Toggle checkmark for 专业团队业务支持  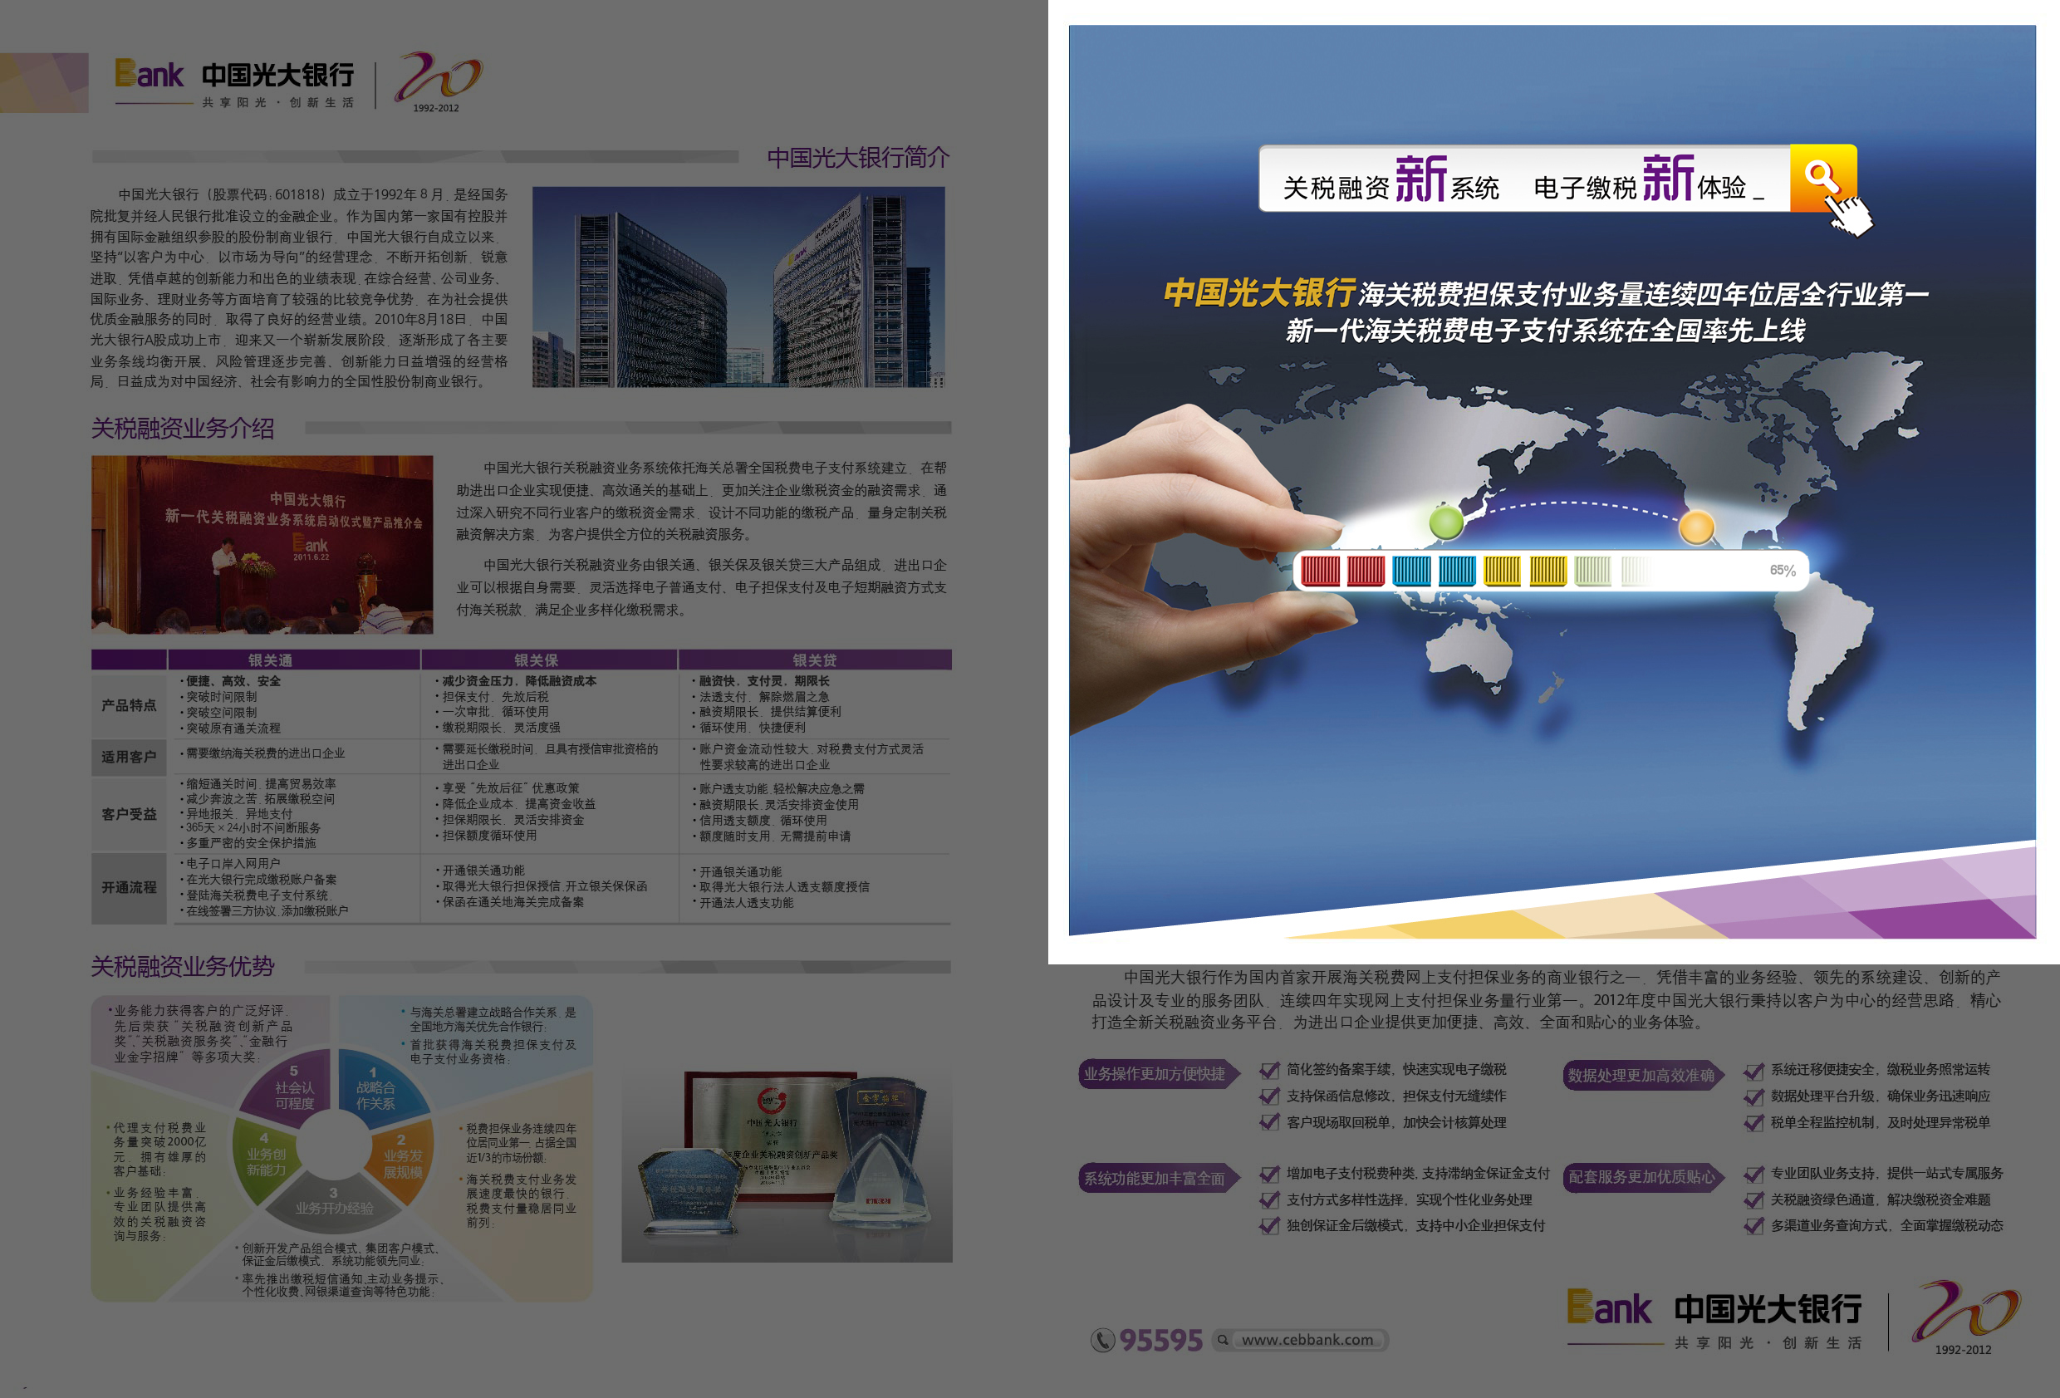coord(1753,1175)
